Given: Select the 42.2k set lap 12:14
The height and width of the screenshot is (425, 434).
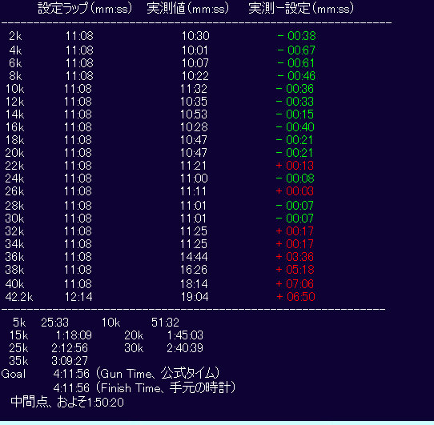Looking at the screenshot, I should coord(78,297).
